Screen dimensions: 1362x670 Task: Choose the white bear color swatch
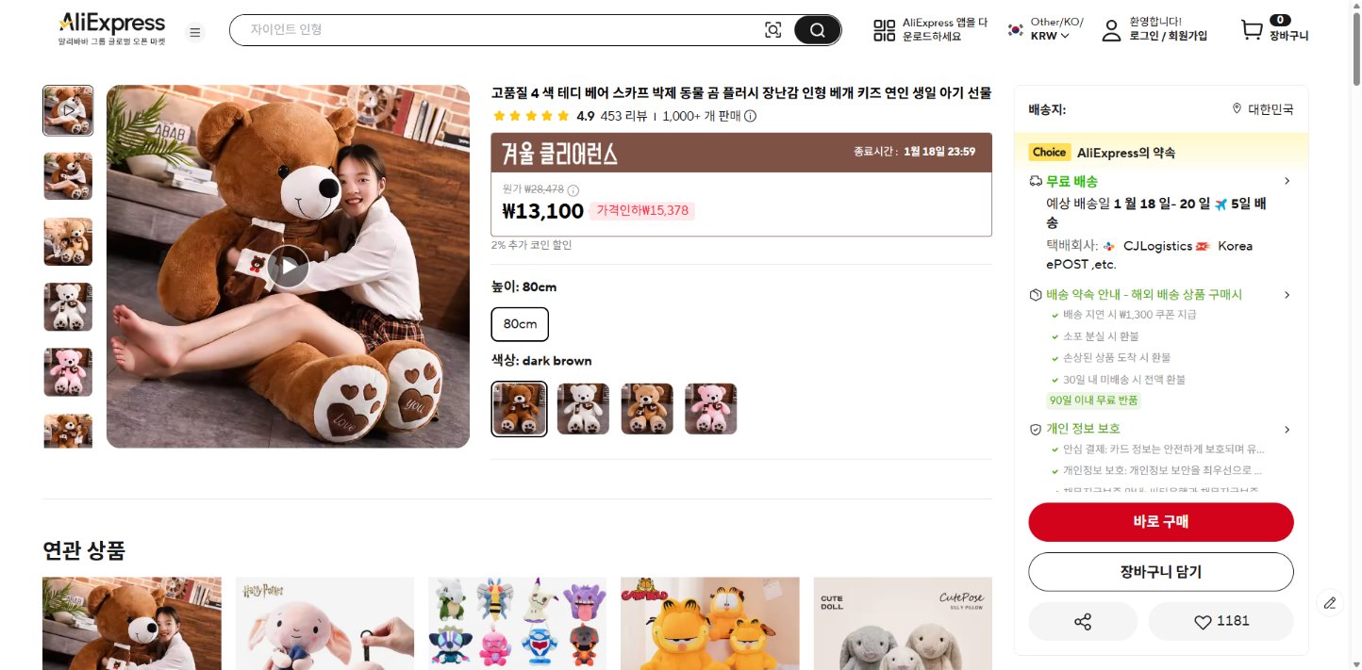point(583,409)
